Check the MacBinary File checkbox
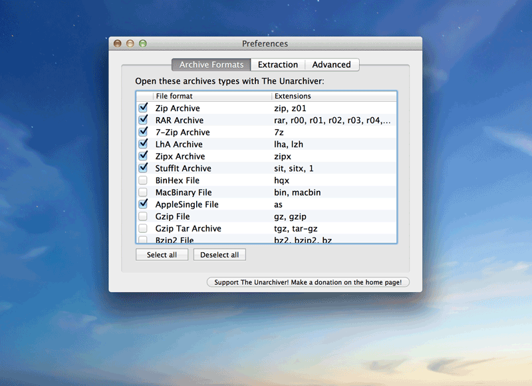The height and width of the screenshot is (386, 532). pyautogui.click(x=143, y=192)
